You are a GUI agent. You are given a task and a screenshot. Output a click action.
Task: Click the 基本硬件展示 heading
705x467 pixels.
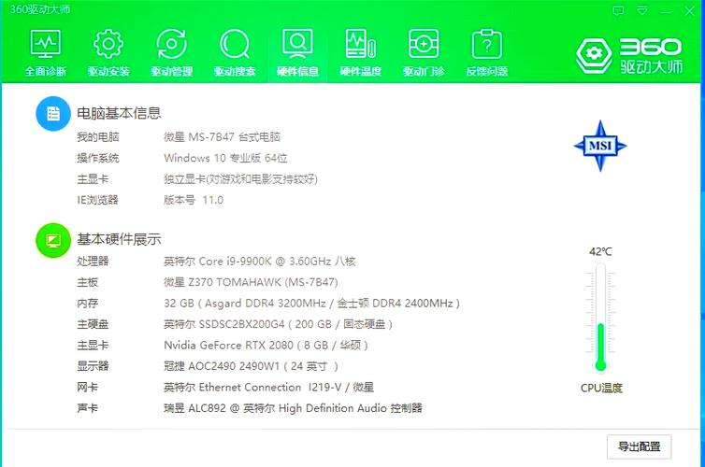click(119, 239)
